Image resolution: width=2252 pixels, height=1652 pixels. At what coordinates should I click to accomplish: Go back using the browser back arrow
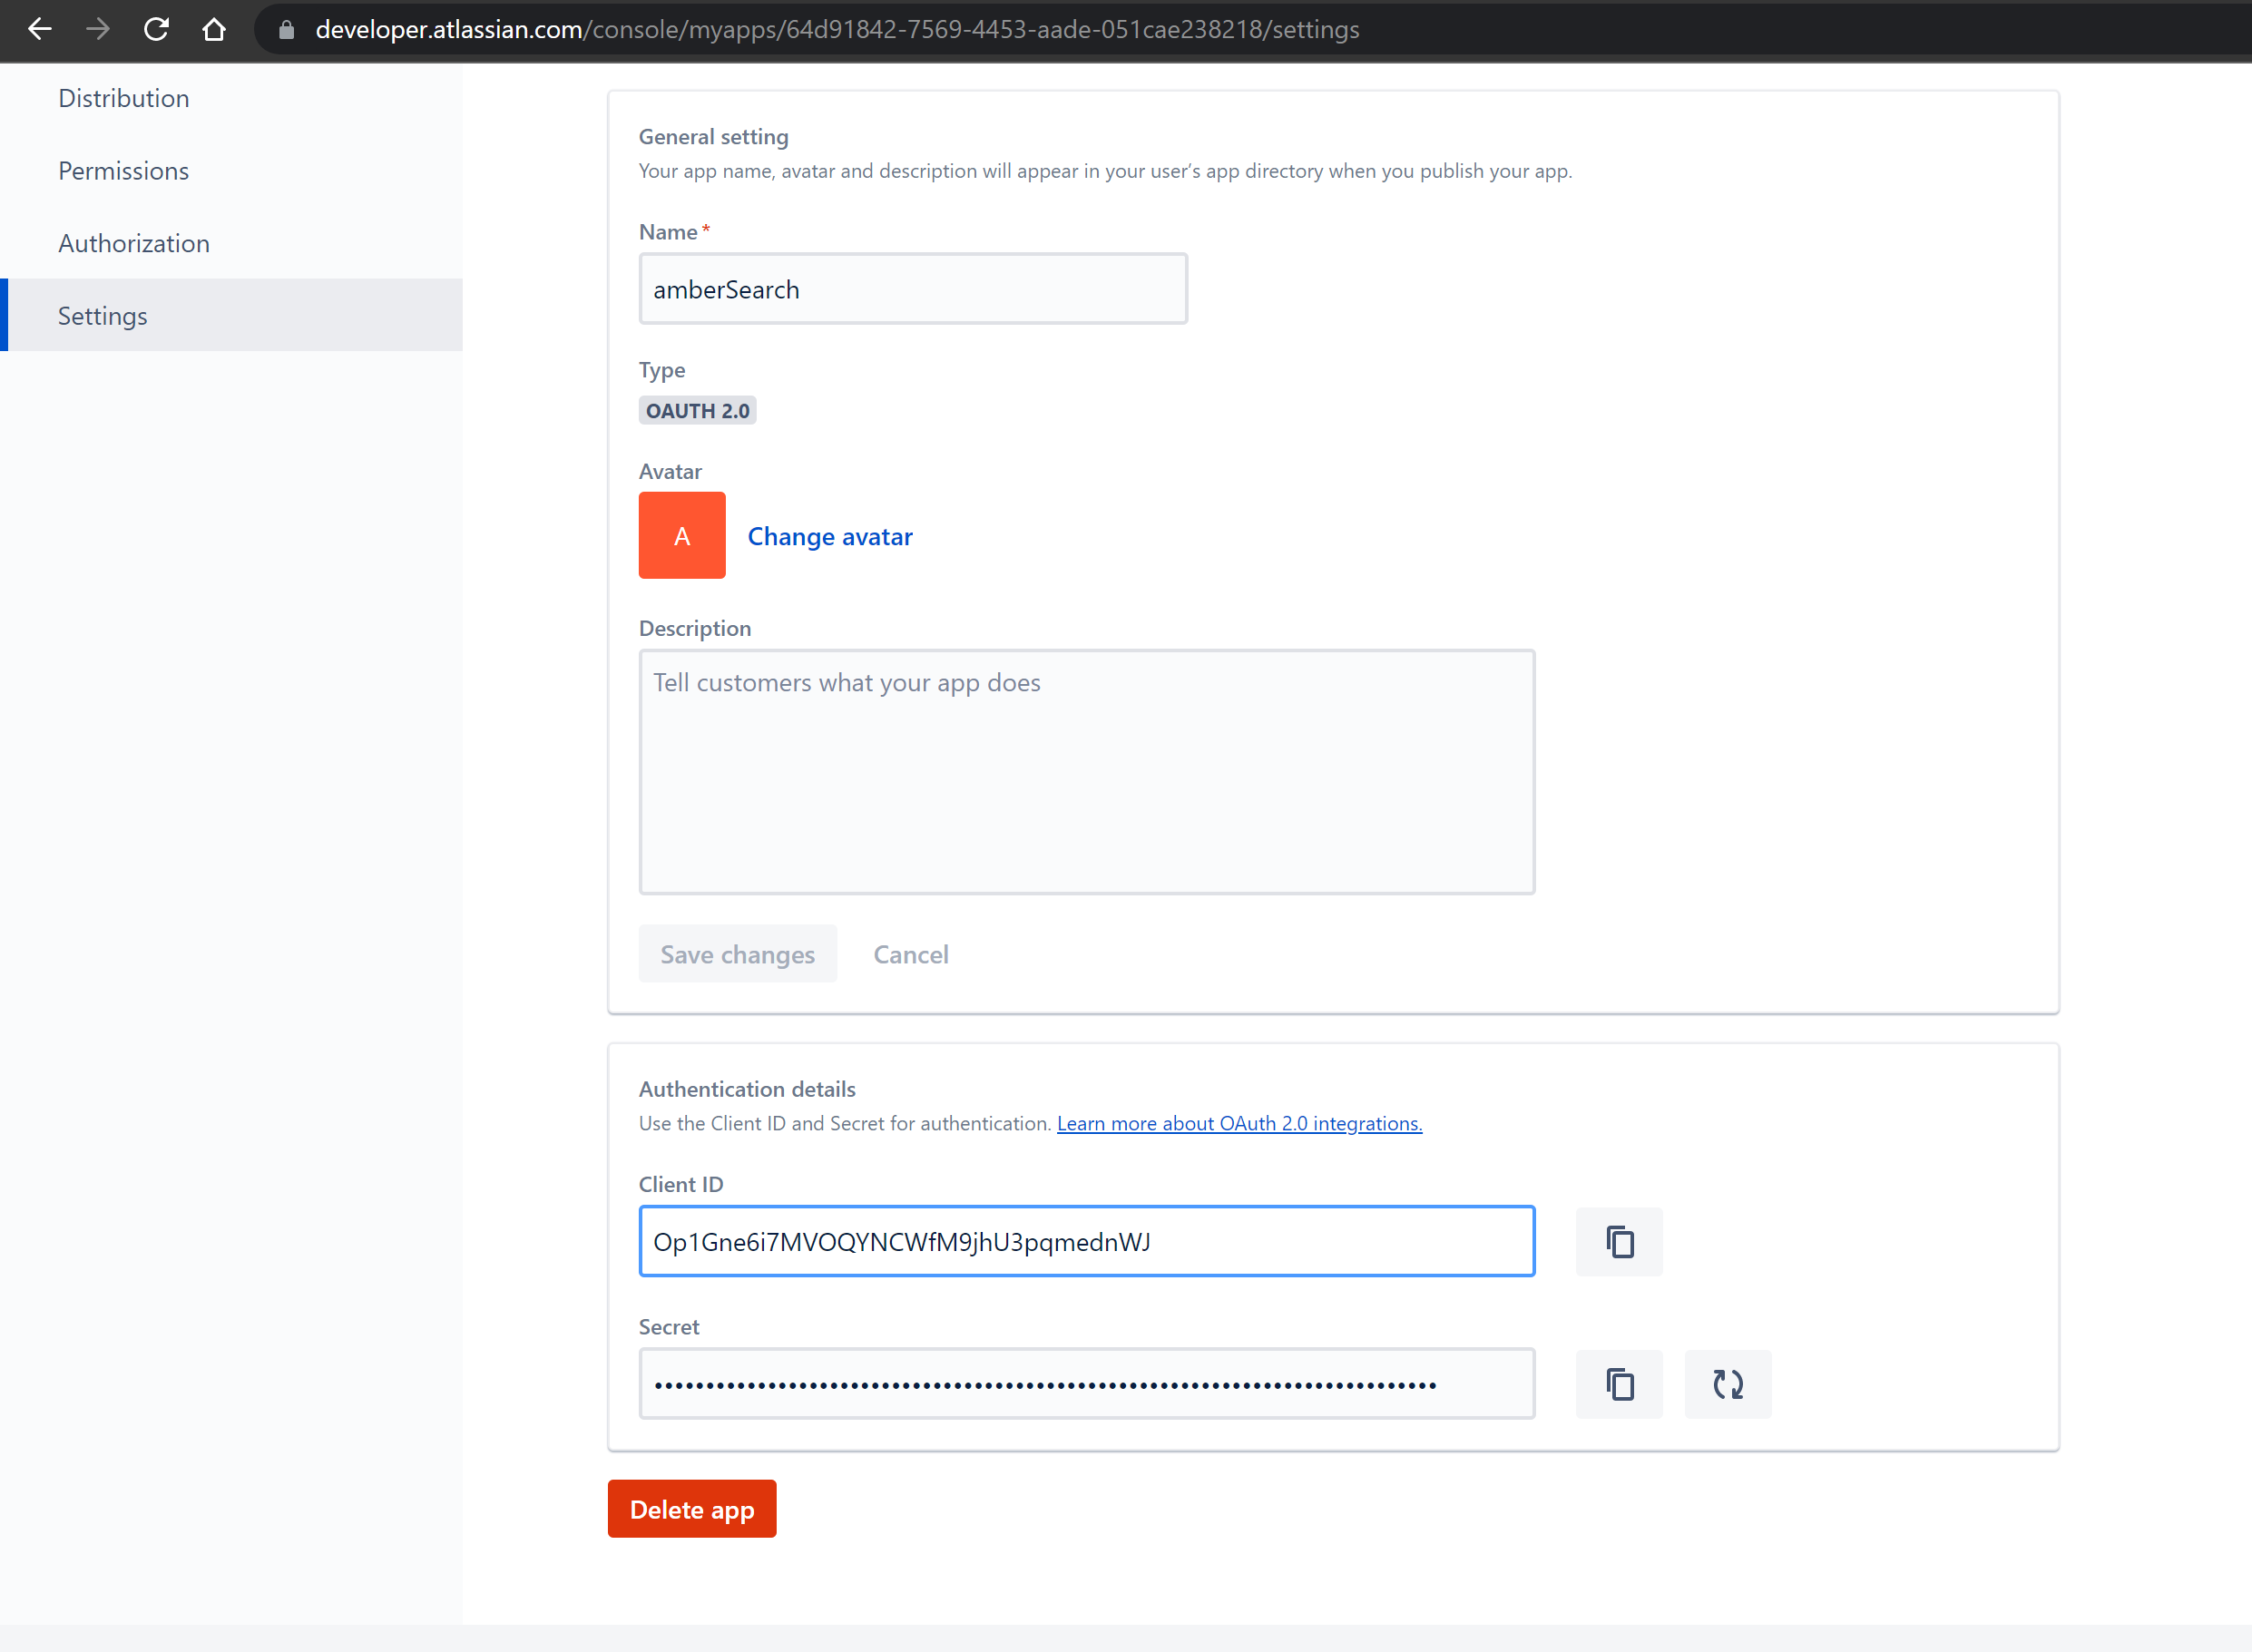tap(40, 29)
